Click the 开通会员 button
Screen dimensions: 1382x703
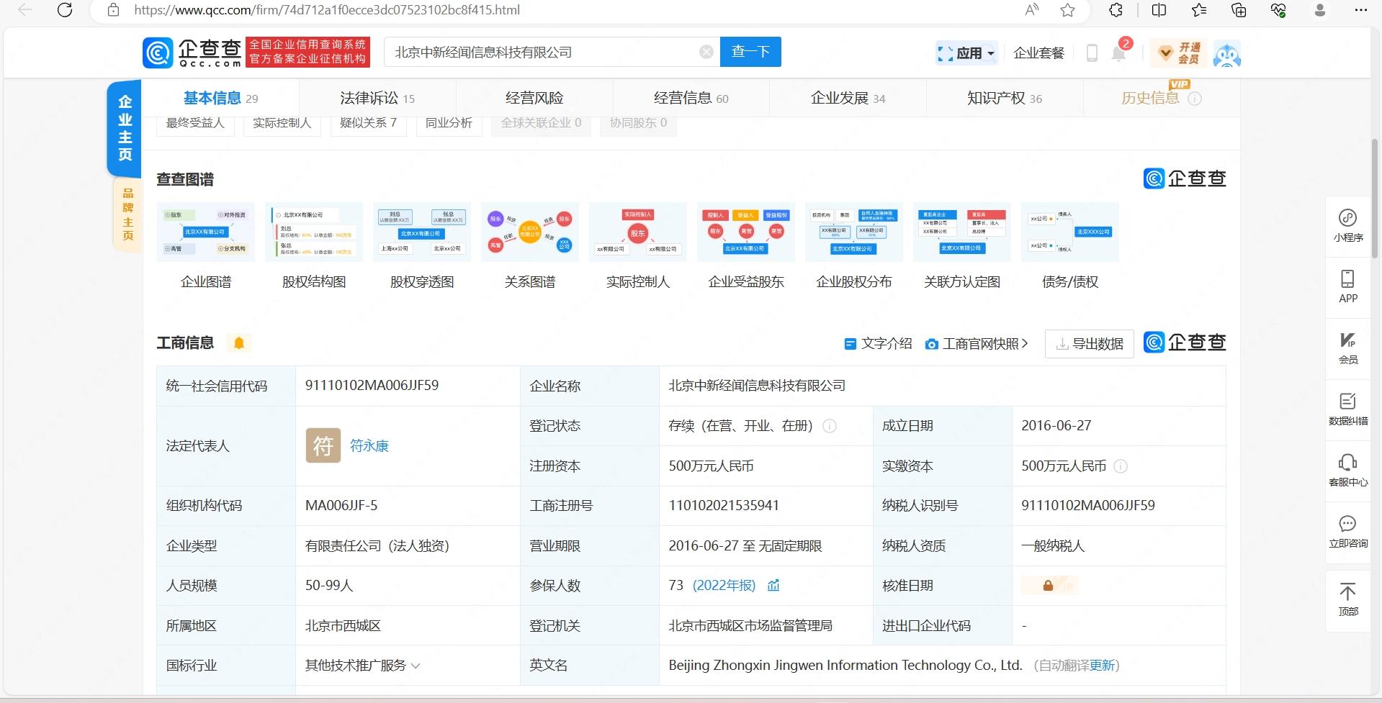click(x=1179, y=53)
